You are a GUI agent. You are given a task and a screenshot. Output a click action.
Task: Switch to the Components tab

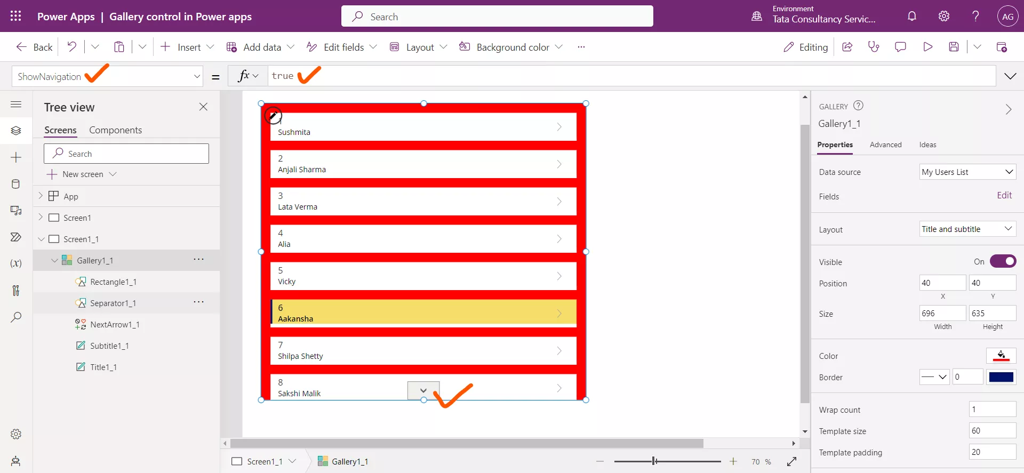[x=115, y=130]
